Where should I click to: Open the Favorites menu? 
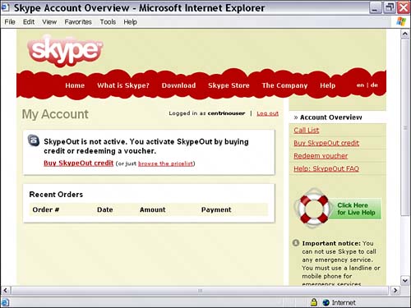78,22
